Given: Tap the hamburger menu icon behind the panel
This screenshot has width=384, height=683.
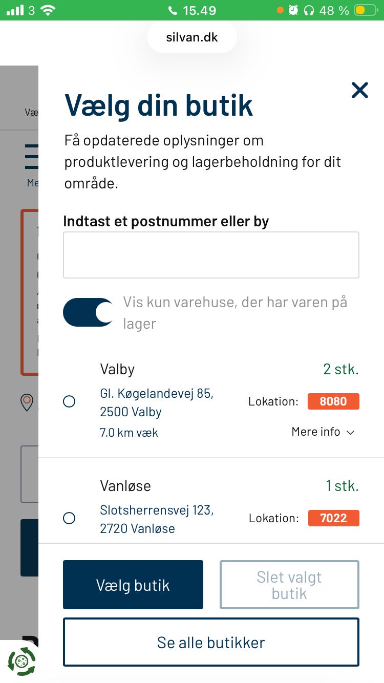Looking at the screenshot, I should (x=32, y=156).
